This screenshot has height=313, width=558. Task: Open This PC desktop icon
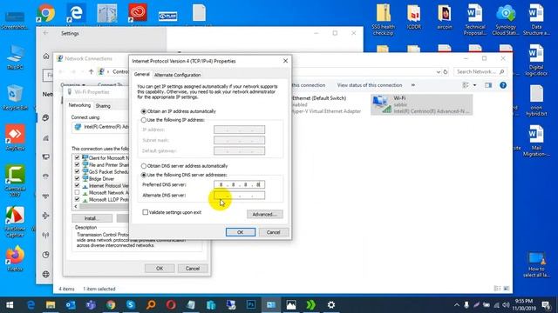point(15,57)
